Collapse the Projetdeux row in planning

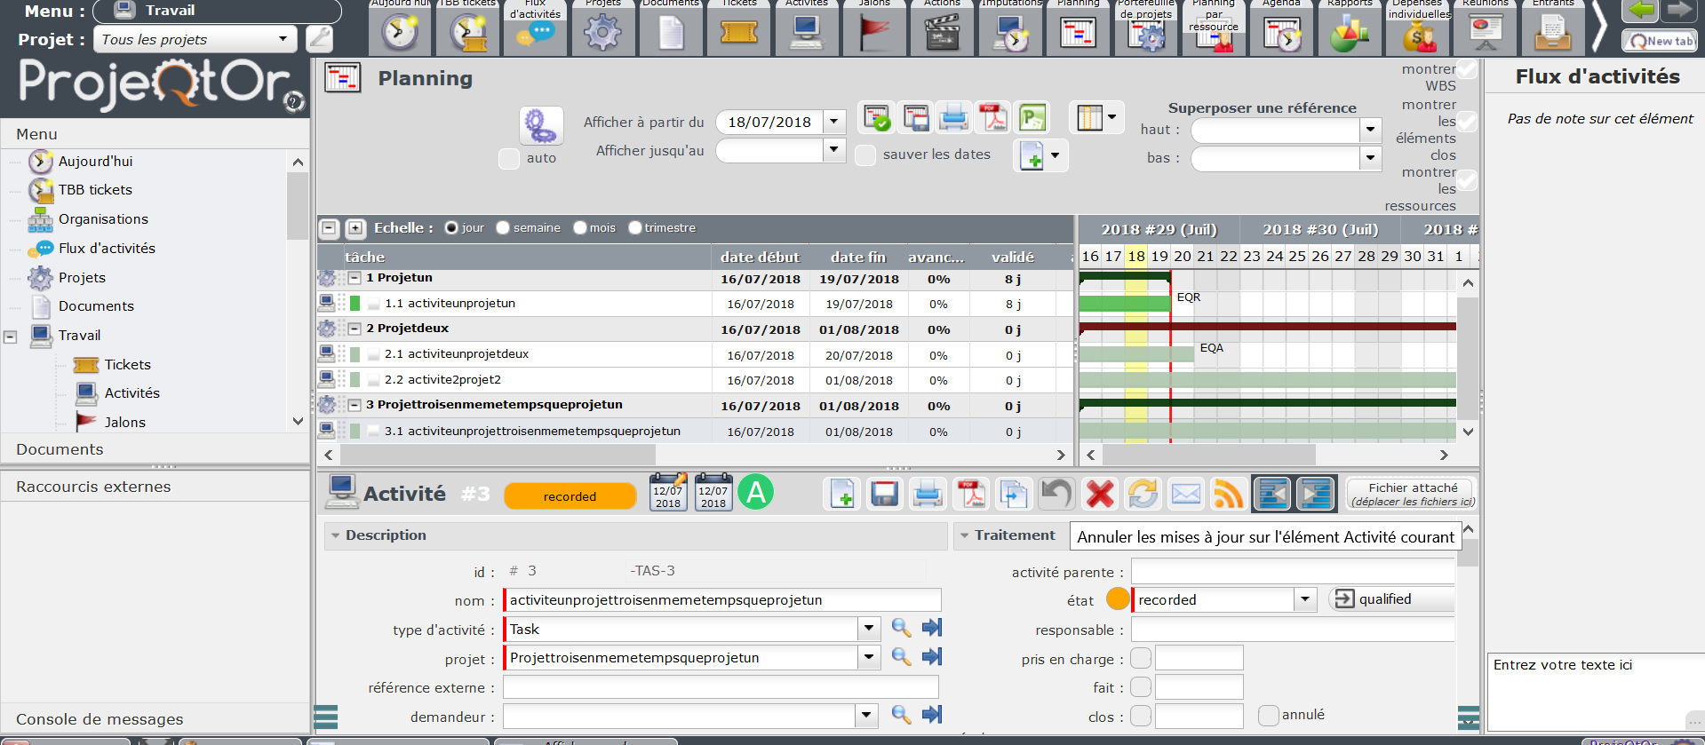(x=354, y=329)
